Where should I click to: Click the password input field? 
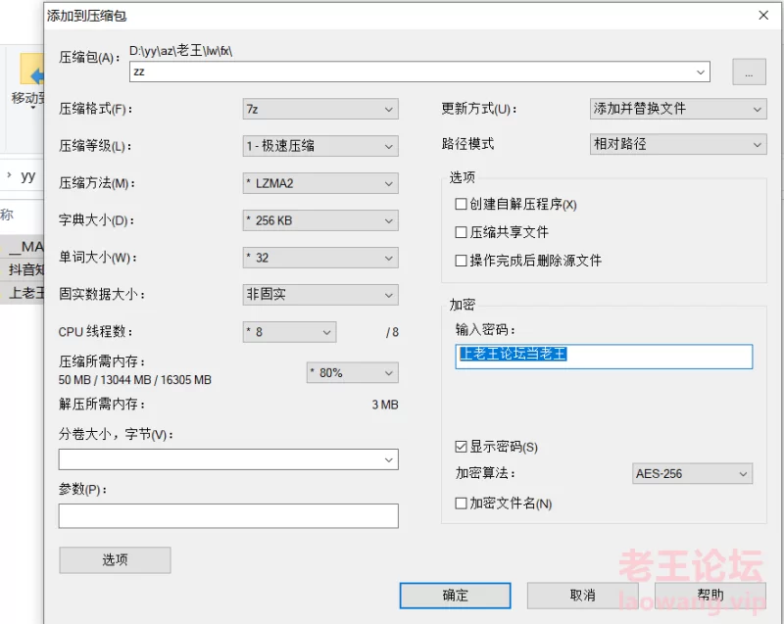pos(604,357)
